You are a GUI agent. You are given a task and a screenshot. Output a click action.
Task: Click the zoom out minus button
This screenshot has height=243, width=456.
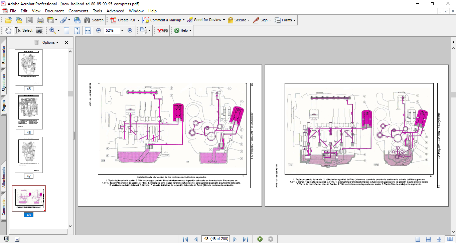99,30
